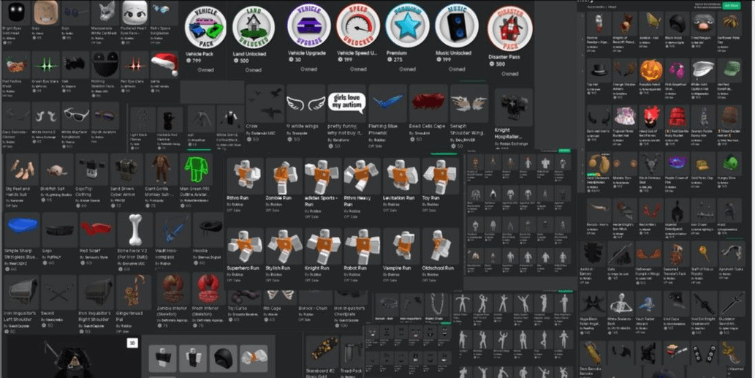Select the Bright Eyes Void Head item
Viewport: 755px width, 378px height.
click(x=16, y=12)
